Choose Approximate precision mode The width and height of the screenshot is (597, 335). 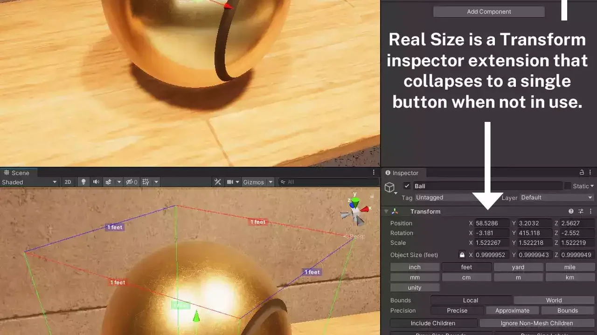click(x=512, y=310)
